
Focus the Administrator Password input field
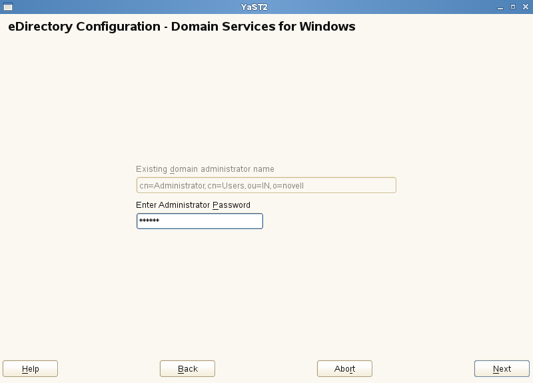click(200, 221)
